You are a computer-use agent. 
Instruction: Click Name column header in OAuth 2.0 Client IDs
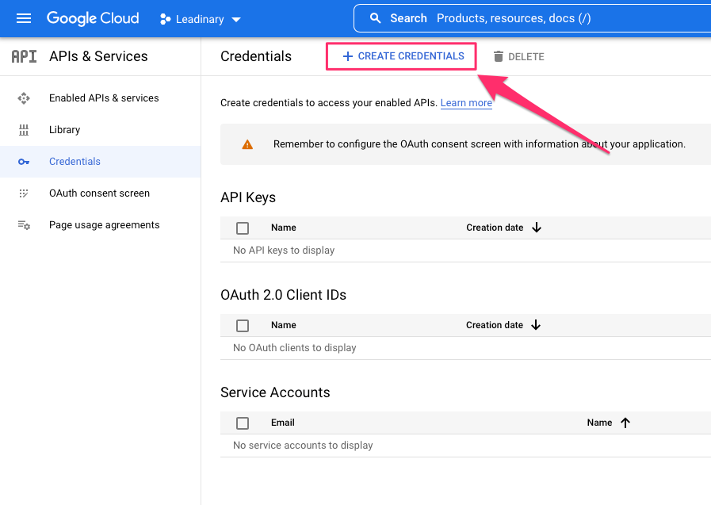coord(284,325)
